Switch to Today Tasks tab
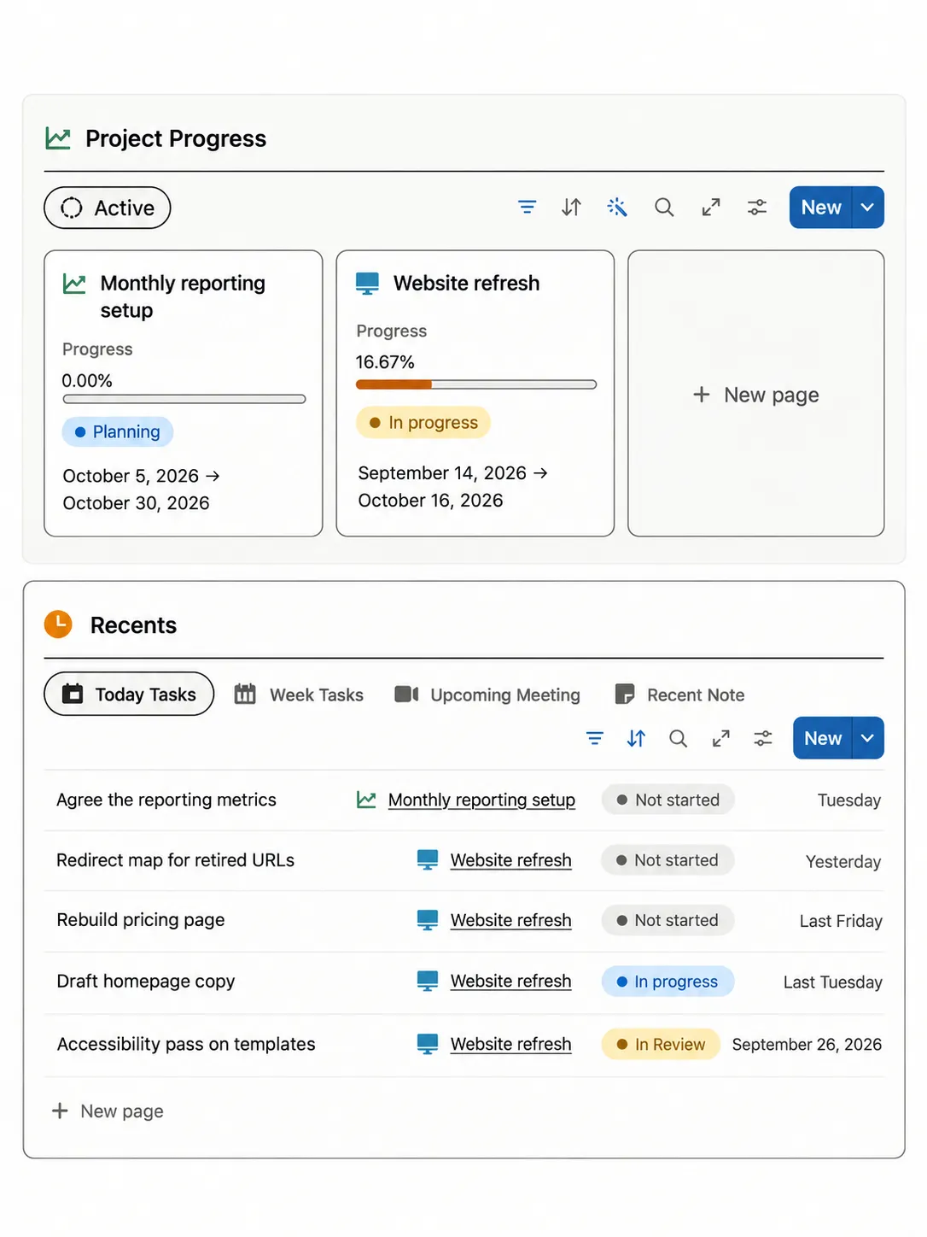 pyautogui.click(x=129, y=694)
